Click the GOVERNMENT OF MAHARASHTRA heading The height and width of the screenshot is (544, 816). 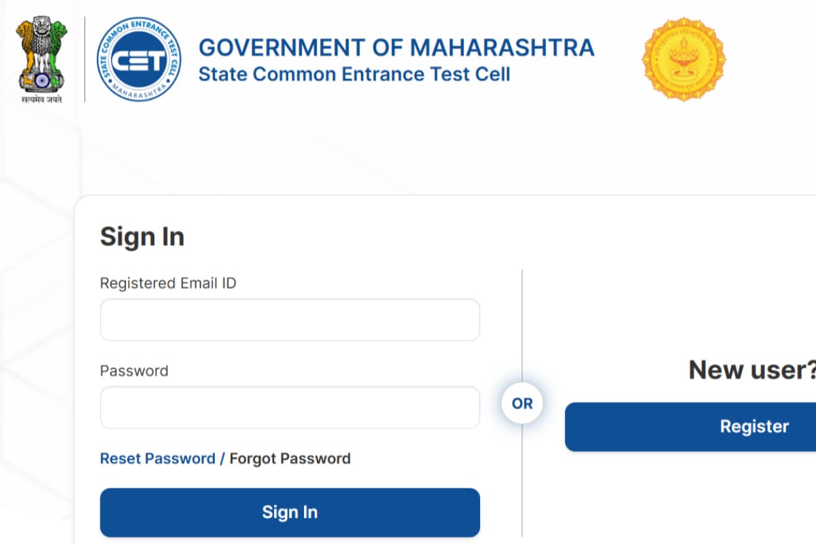[x=396, y=47]
